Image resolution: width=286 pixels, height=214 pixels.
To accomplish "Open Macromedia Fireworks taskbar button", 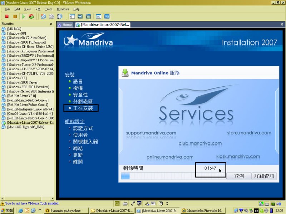I will [203, 210].
